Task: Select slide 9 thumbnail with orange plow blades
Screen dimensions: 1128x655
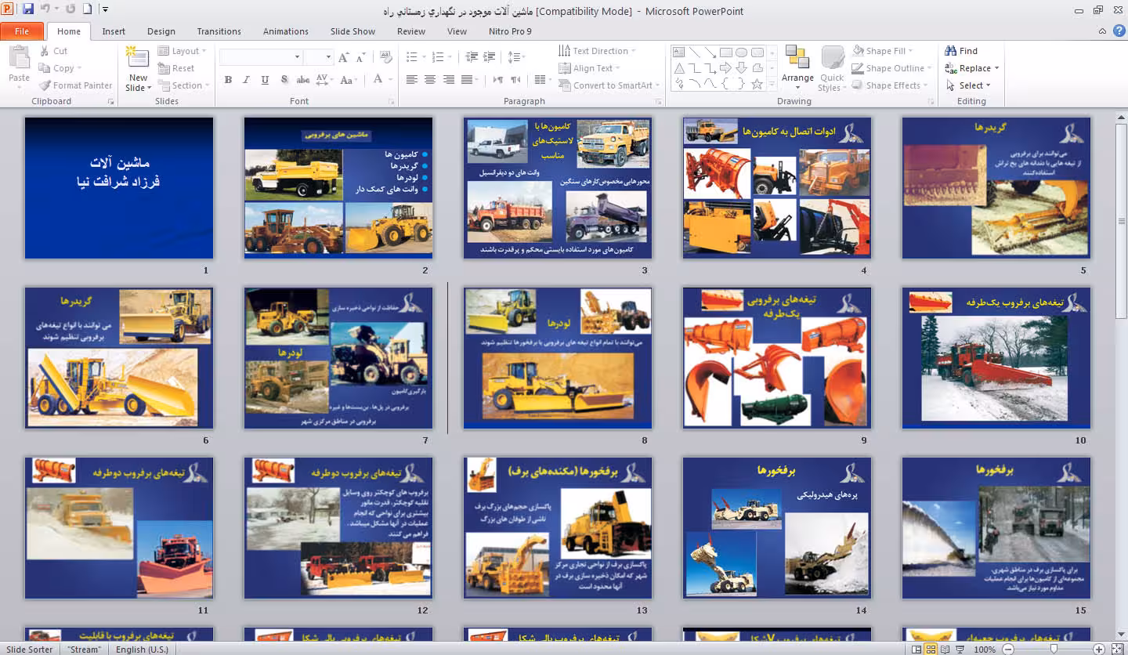Action: [776, 358]
